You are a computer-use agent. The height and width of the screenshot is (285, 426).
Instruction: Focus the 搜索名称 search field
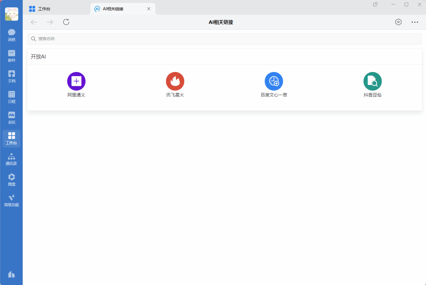click(225, 39)
